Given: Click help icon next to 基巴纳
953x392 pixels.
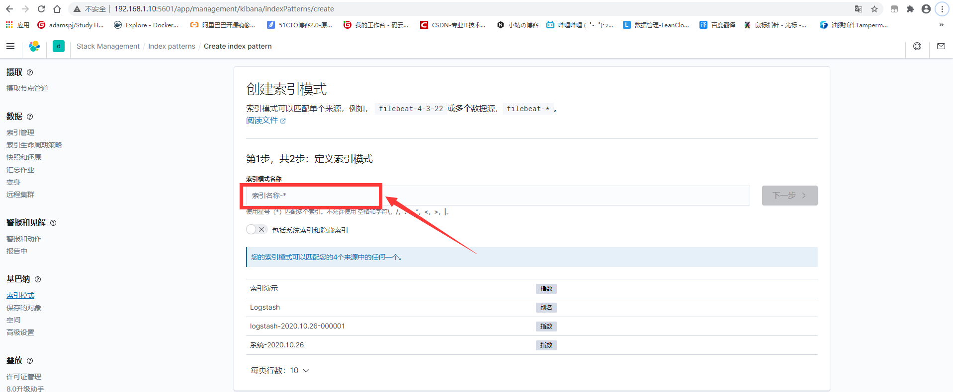Looking at the screenshot, I should coord(38,279).
